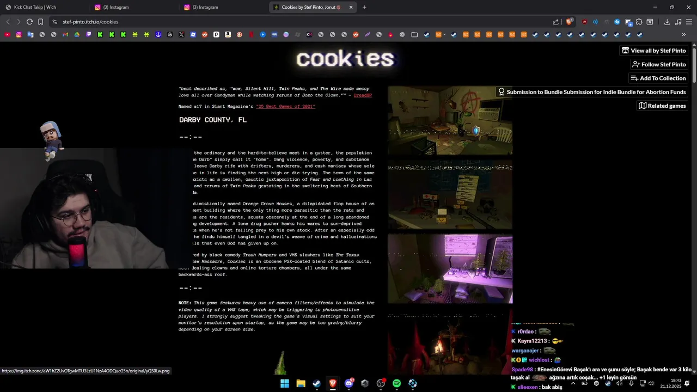Screen dimensions: 697x392
Task: Open the Roblox bookmark
Action: click(193, 34)
